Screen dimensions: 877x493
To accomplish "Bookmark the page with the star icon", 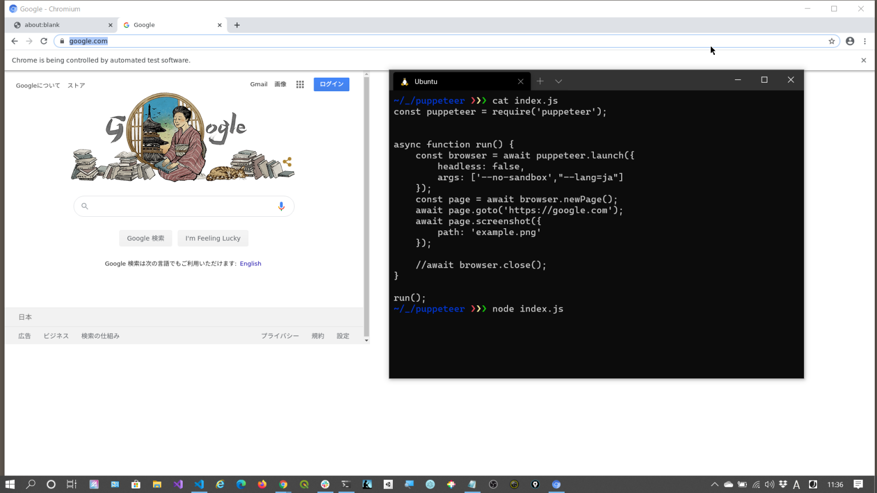I will pos(832,41).
